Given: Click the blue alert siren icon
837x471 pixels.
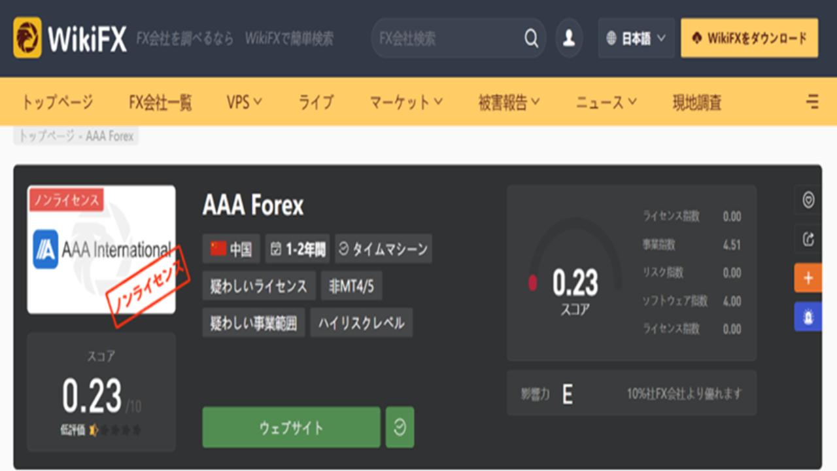Looking at the screenshot, I should click(x=808, y=317).
